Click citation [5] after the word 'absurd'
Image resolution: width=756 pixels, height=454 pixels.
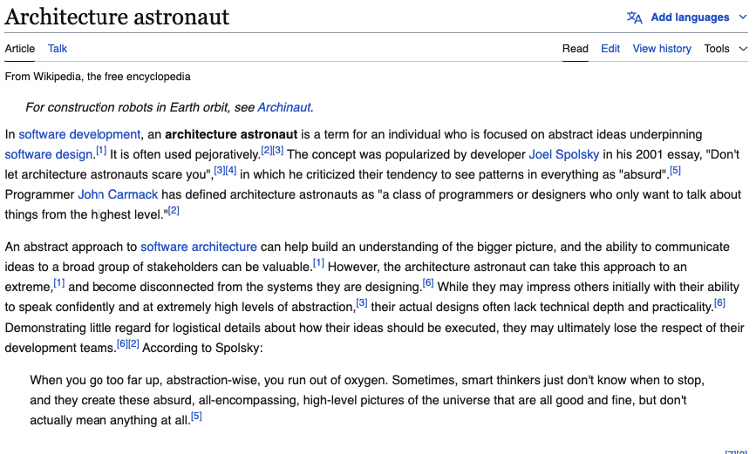tap(676, 170)
